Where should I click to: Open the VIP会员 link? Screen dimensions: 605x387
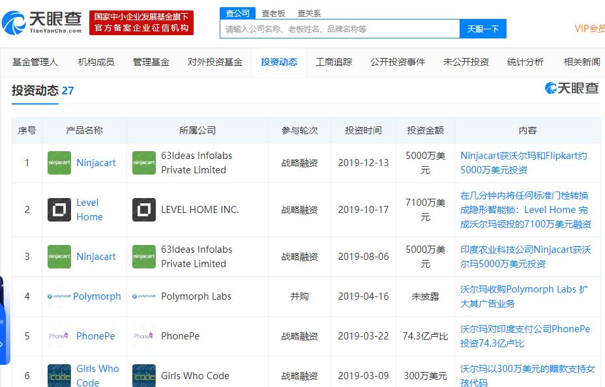click(589, 29)
